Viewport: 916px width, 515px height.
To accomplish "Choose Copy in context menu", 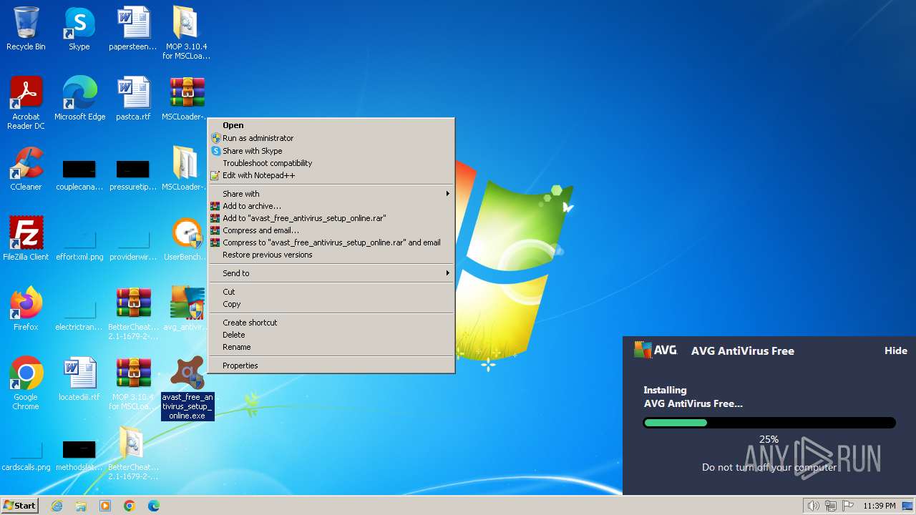I will (x=331, y=304).
